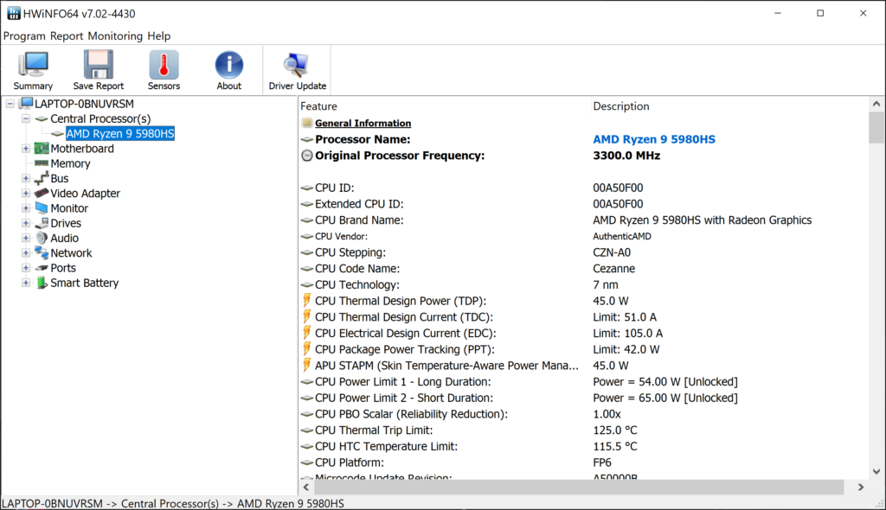The image size is (886, 510).
Task: Click the Central Processor(s) chip icon
Action: (x=42, y=118)
